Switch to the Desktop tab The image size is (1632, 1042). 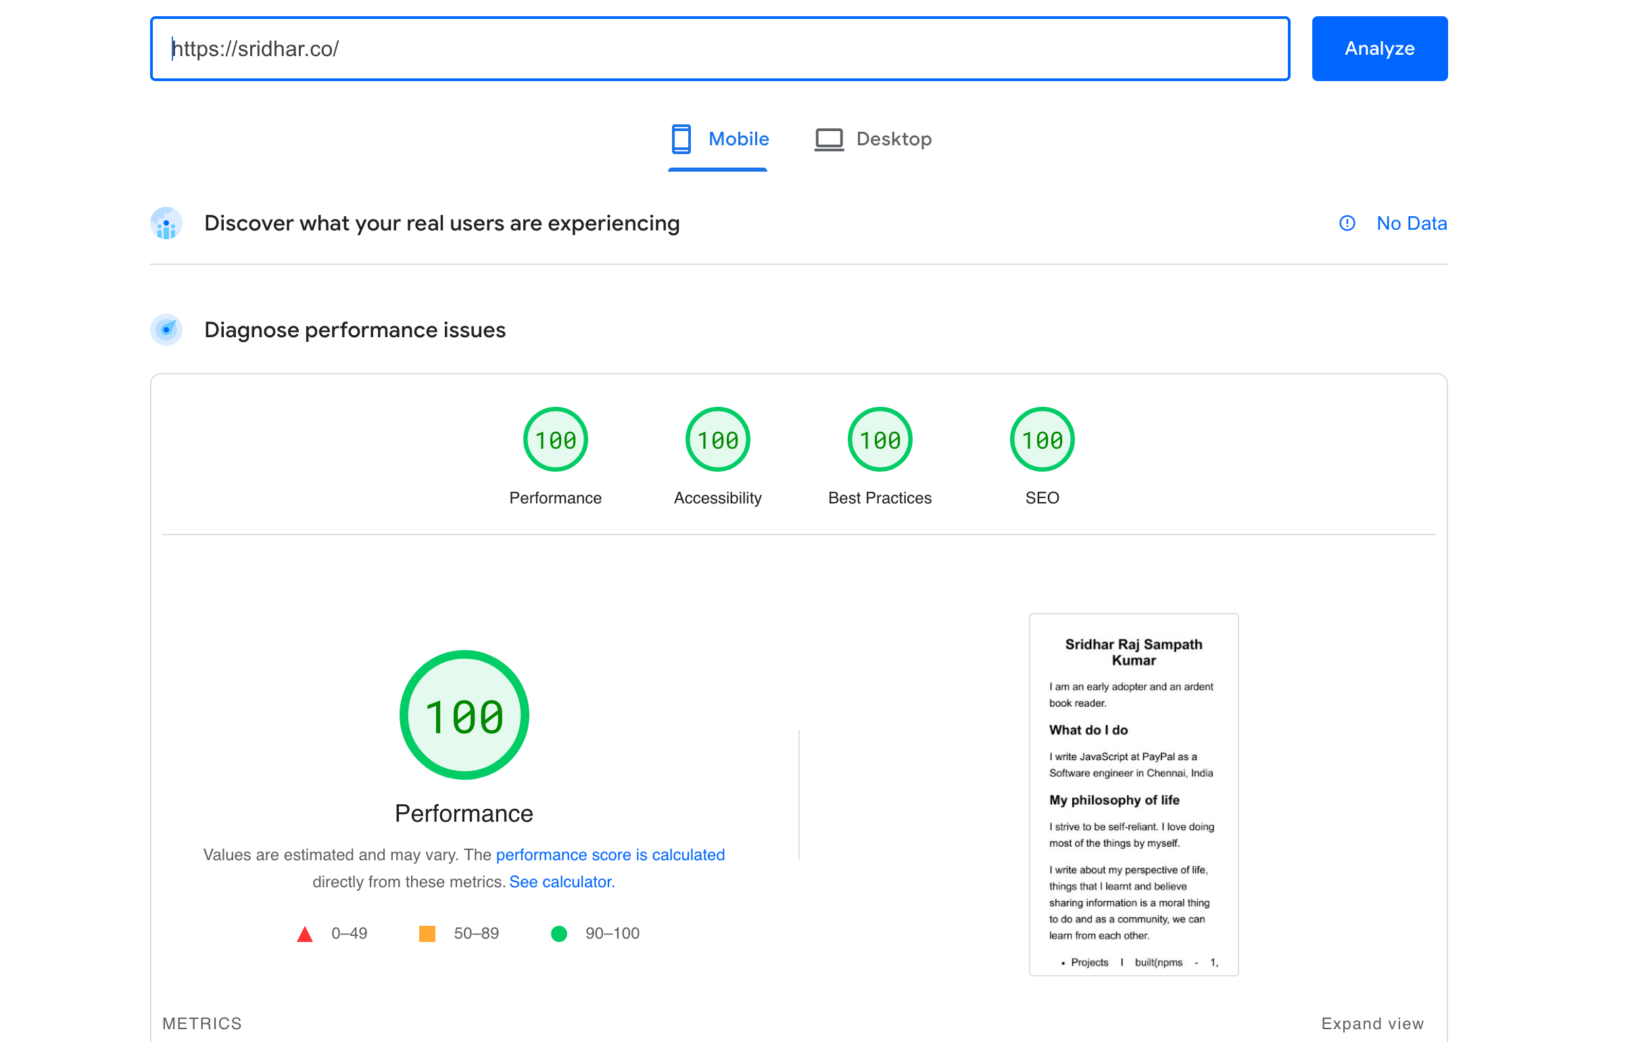pyautogui.click(x=873, y=140)
